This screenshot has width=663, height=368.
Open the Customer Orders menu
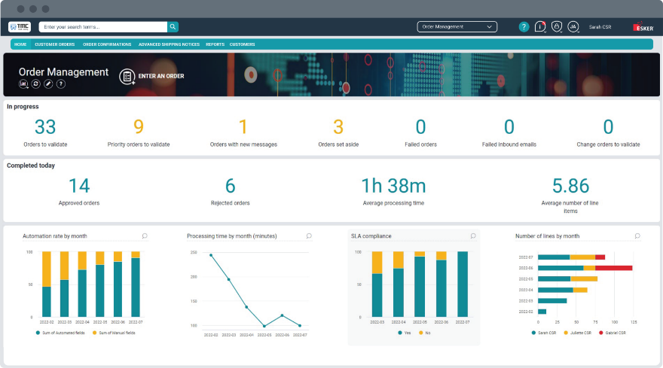[54, 44]
